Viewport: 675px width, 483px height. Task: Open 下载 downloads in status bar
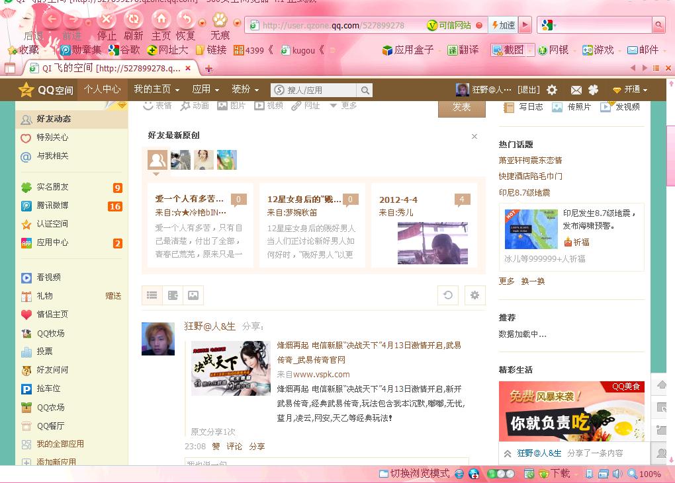pyautogui.click(x=555, y=474)
